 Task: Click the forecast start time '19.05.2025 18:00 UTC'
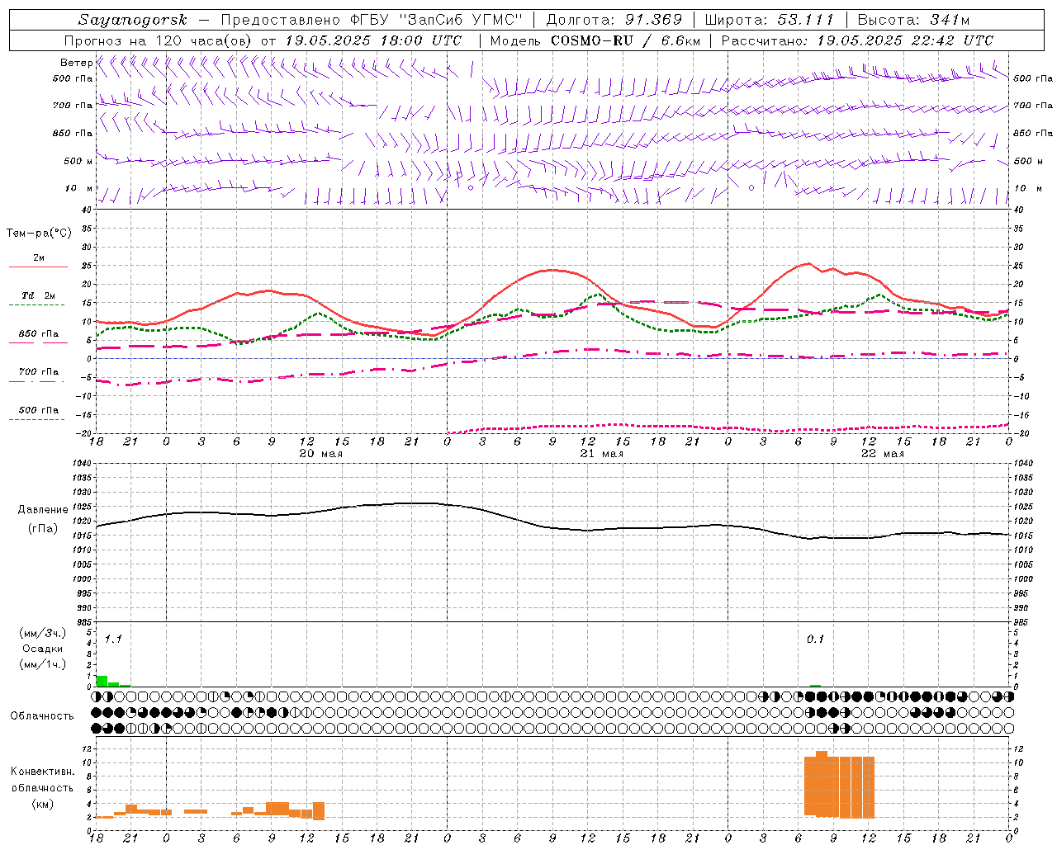point(373,40)
